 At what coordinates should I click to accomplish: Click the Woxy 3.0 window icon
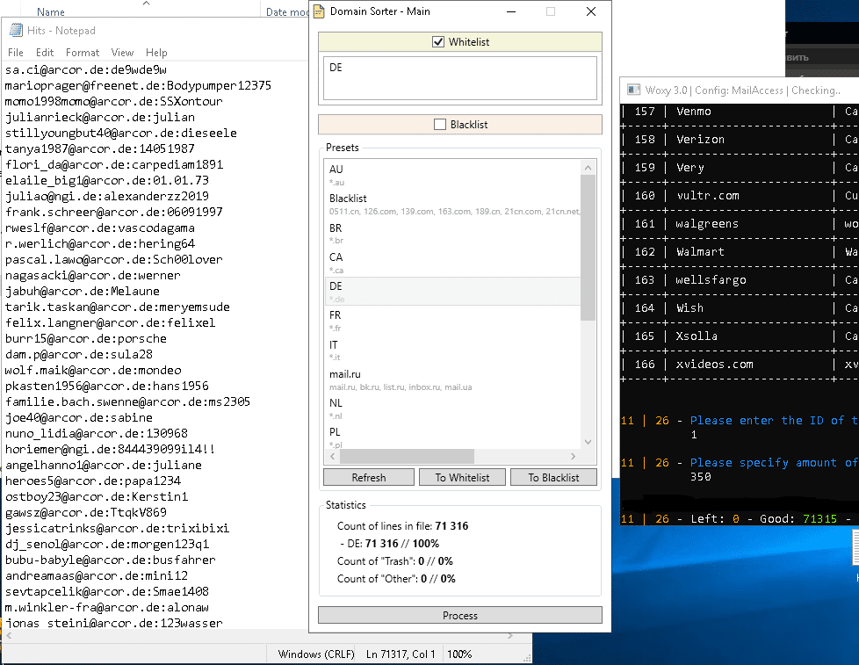[632, 90]
